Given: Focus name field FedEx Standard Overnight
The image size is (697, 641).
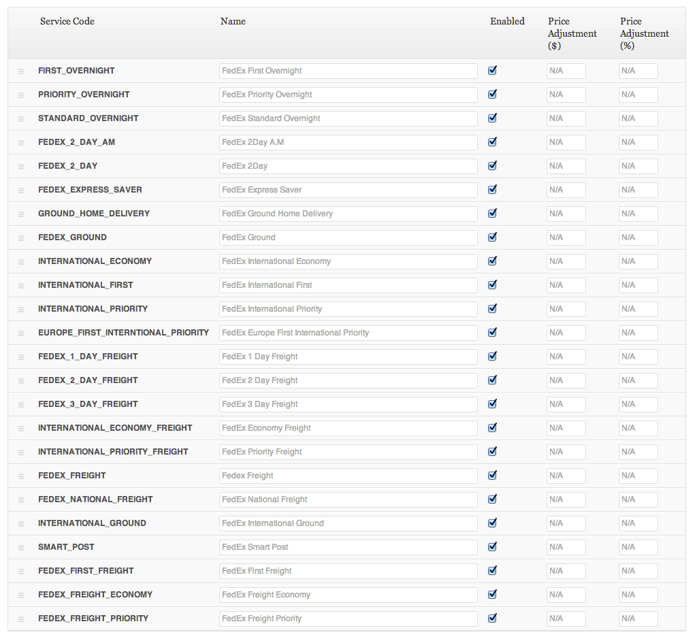Looking at the screenshot, I should click(x=348, y=118).
